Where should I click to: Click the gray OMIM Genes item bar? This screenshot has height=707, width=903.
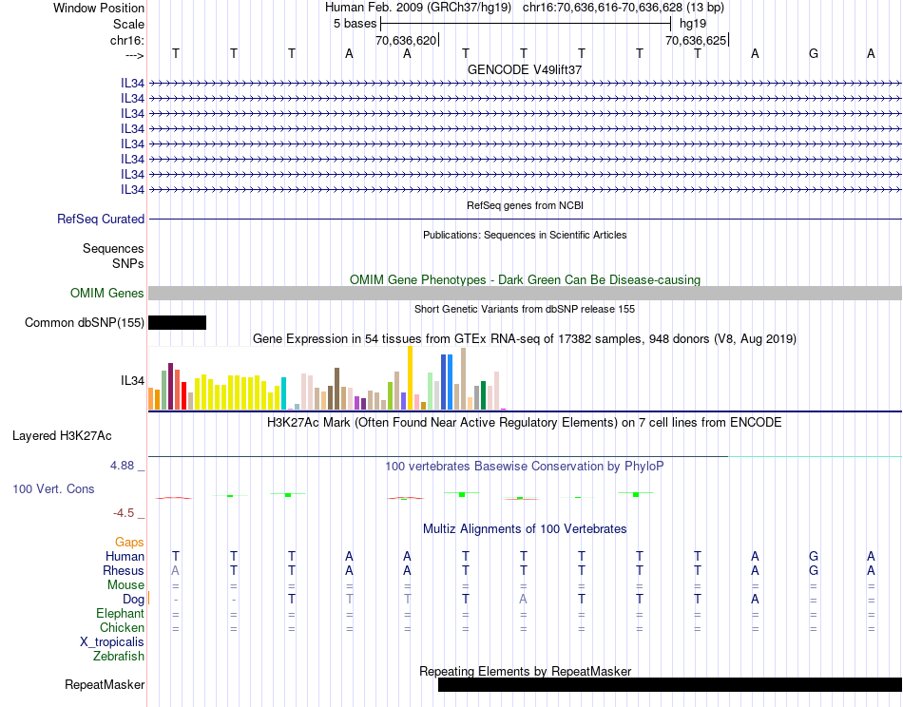pos(525,293)
